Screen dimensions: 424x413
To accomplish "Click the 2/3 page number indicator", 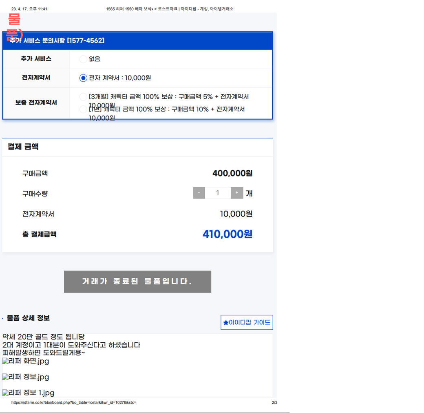I will [274, 403].
